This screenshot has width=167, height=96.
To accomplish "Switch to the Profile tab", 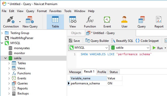I will pos(102,72).
